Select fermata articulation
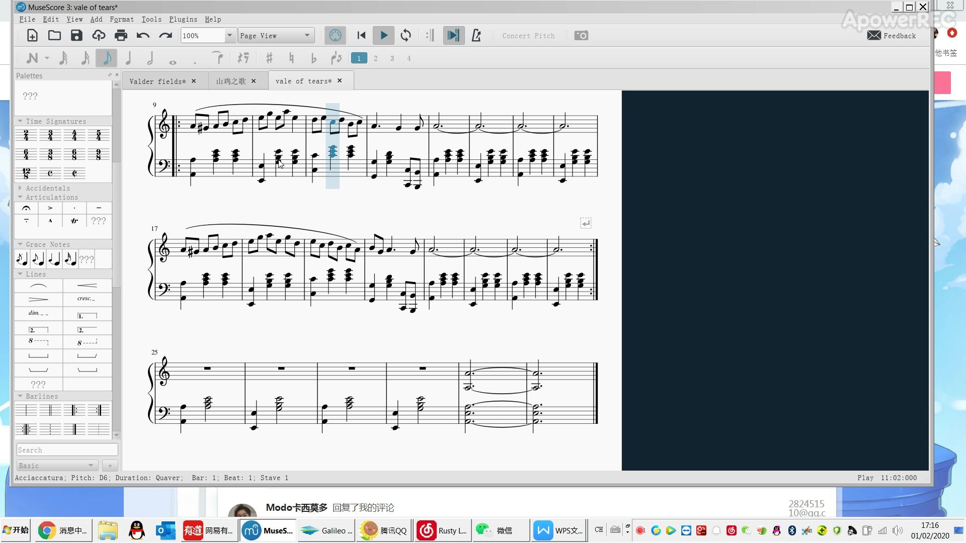 pyautogui.click(x=26, y=208)
